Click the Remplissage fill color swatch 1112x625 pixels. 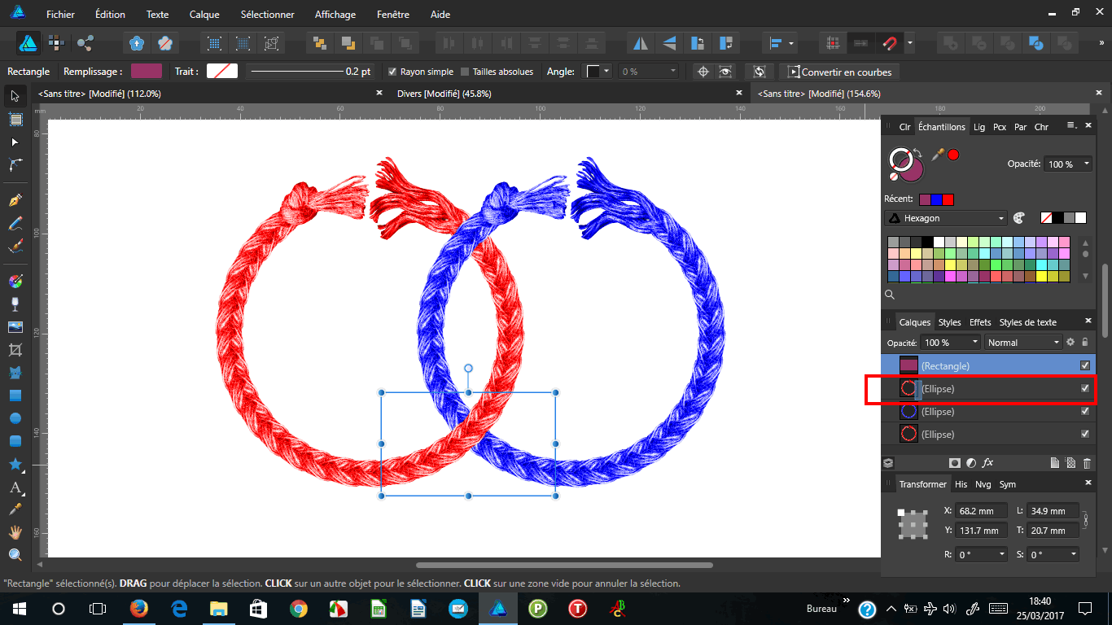147,72
